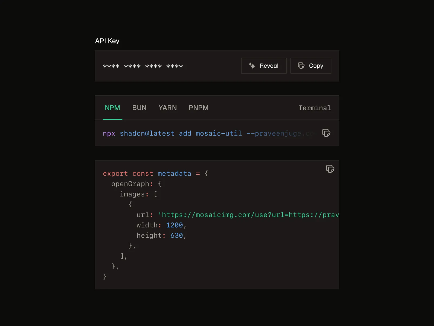Copy the npx terminal command via icon
This screenshot has height=326, width=434.
[326, 133]
